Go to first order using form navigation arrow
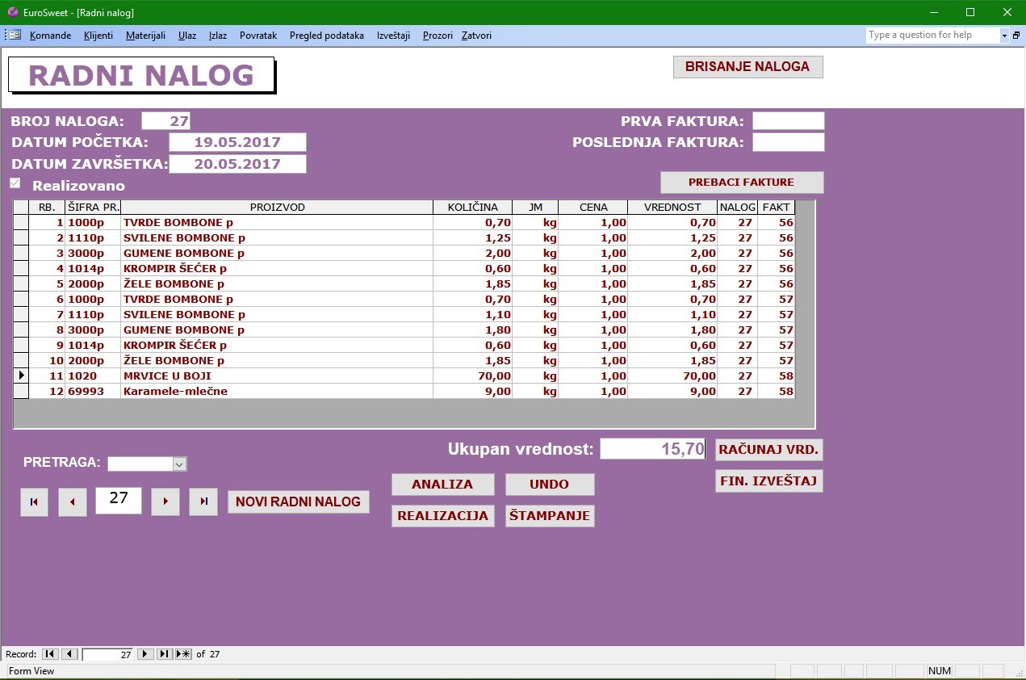The width and height of the screenshot is (1026, 680). click(x=34, y=502)
